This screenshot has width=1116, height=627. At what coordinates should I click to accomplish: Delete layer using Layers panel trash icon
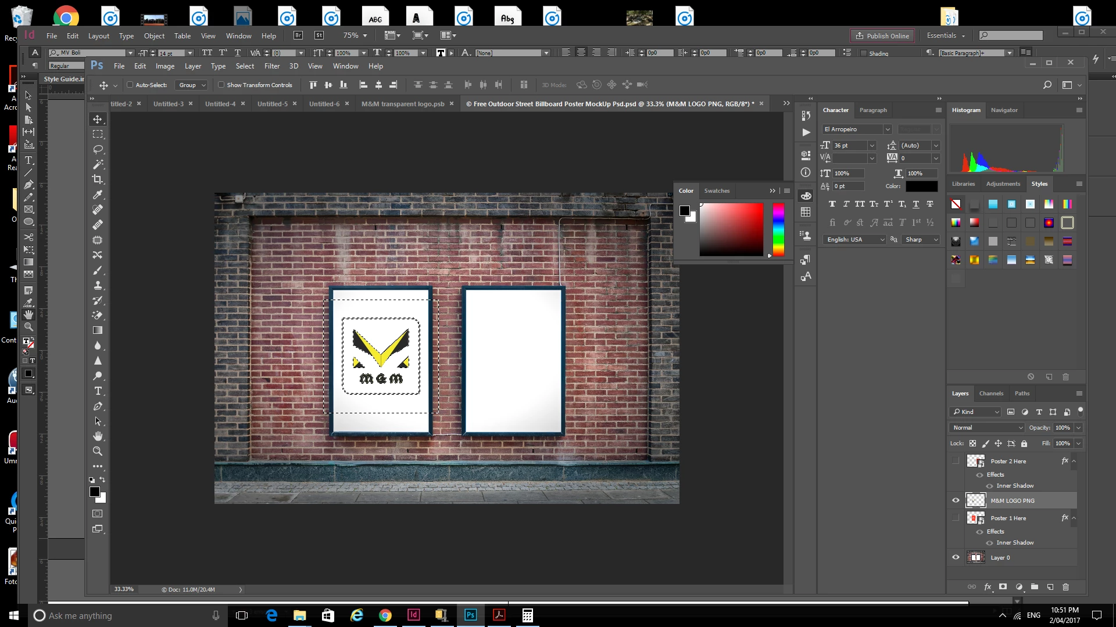[x=1065, y=587]
